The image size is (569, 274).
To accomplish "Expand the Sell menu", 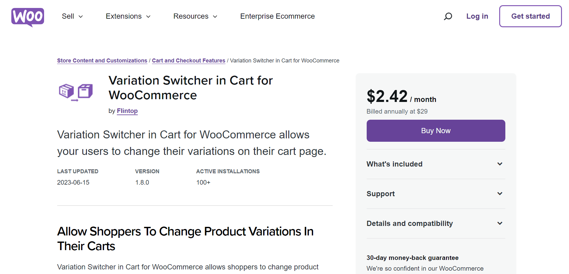I will pos(72,16).
